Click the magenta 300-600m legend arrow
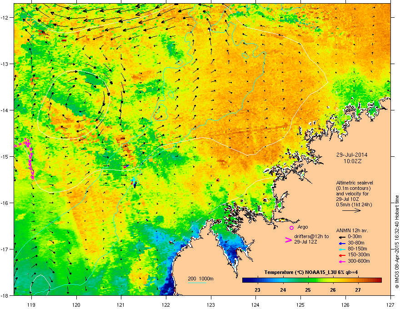This screenshot has height=309, width=400. [342, 261]
